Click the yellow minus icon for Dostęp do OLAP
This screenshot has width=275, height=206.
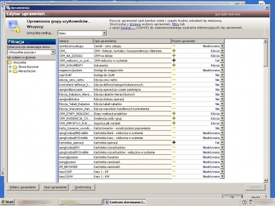point(174,75)
